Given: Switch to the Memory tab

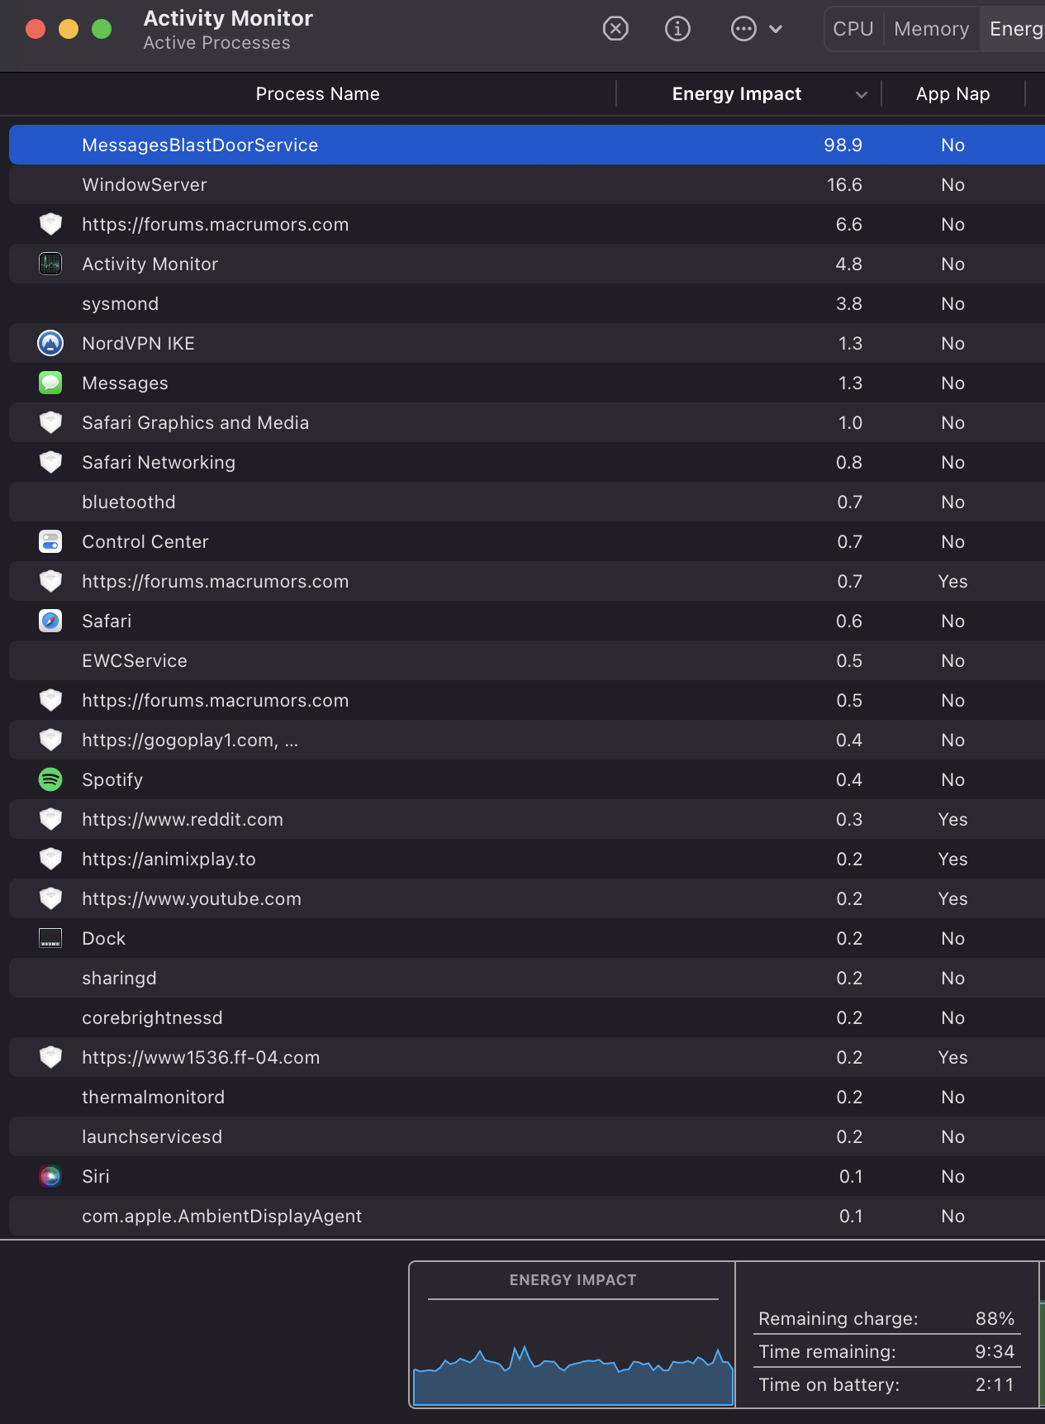Looking at the screenshot, I should [x=931, y=29].
